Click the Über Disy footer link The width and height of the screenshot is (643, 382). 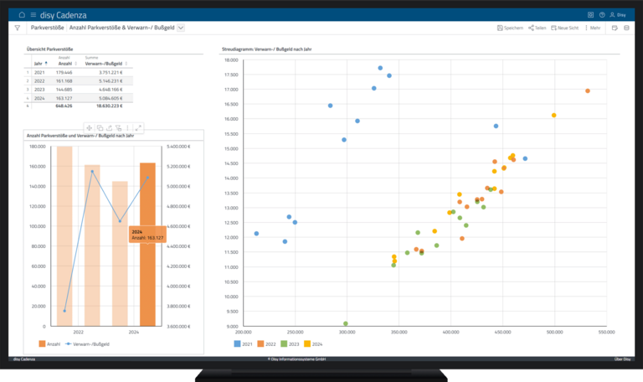[x=622, y=359]
